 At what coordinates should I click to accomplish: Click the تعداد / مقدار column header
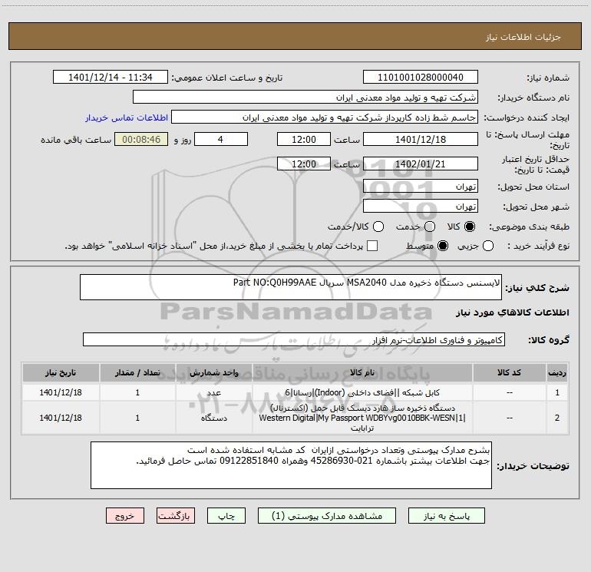137,372
